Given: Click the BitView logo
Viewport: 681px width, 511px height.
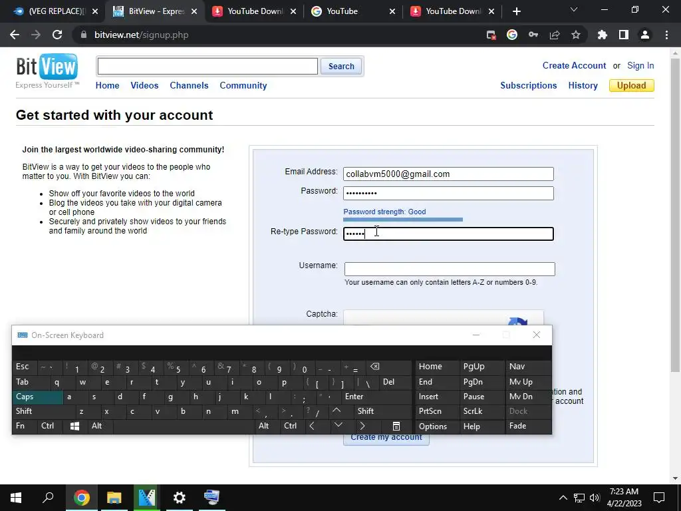Looking at the screenshot, I should click(47, 71).
